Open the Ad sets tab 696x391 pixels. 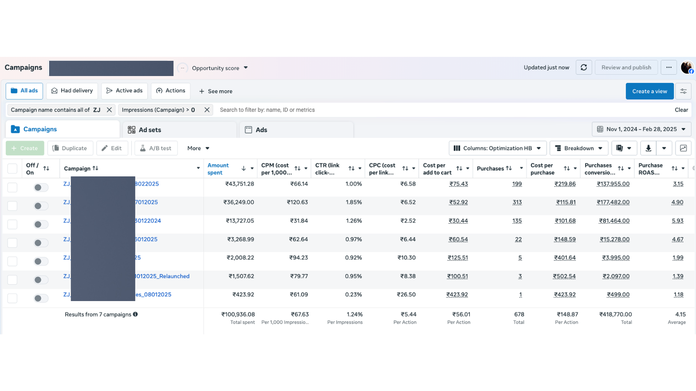(x=180, y=130)
